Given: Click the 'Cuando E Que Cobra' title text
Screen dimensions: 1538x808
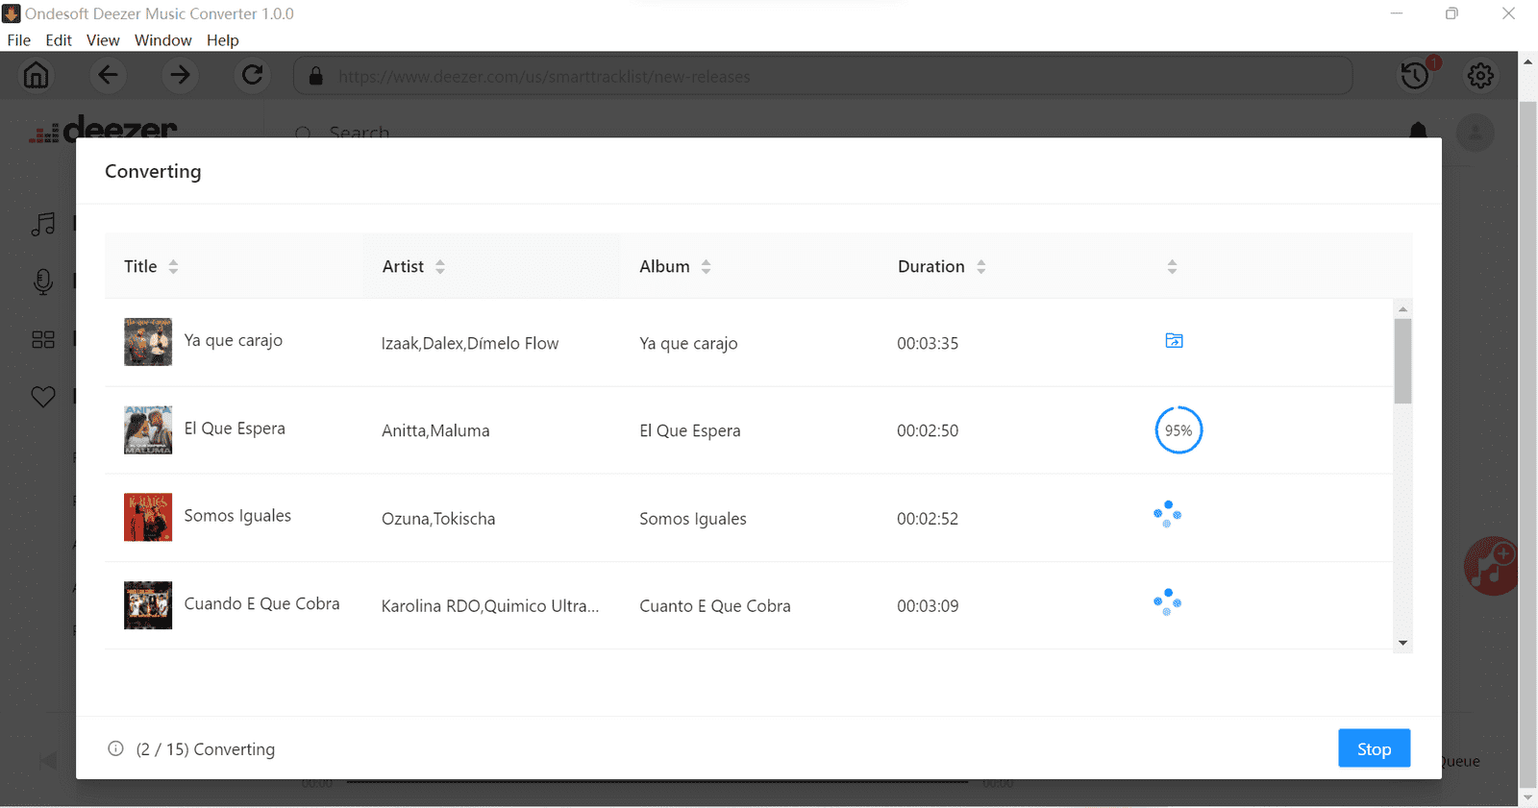Looking at the screenshot, I should [261, 603].
